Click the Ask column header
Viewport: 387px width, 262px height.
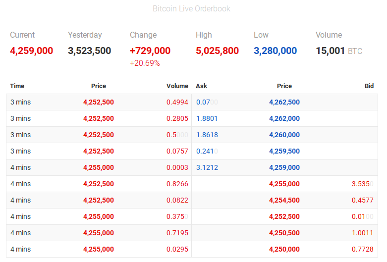201,86
